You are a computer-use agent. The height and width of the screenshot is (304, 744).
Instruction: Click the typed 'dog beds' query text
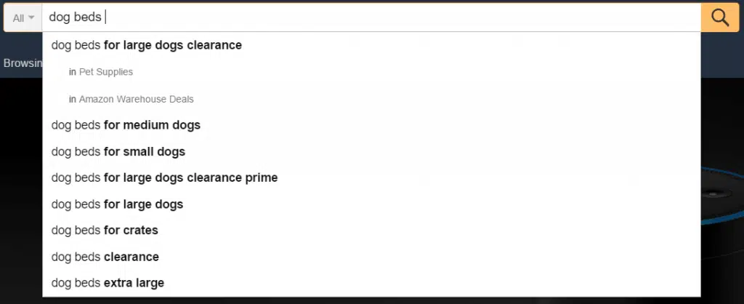75,17
